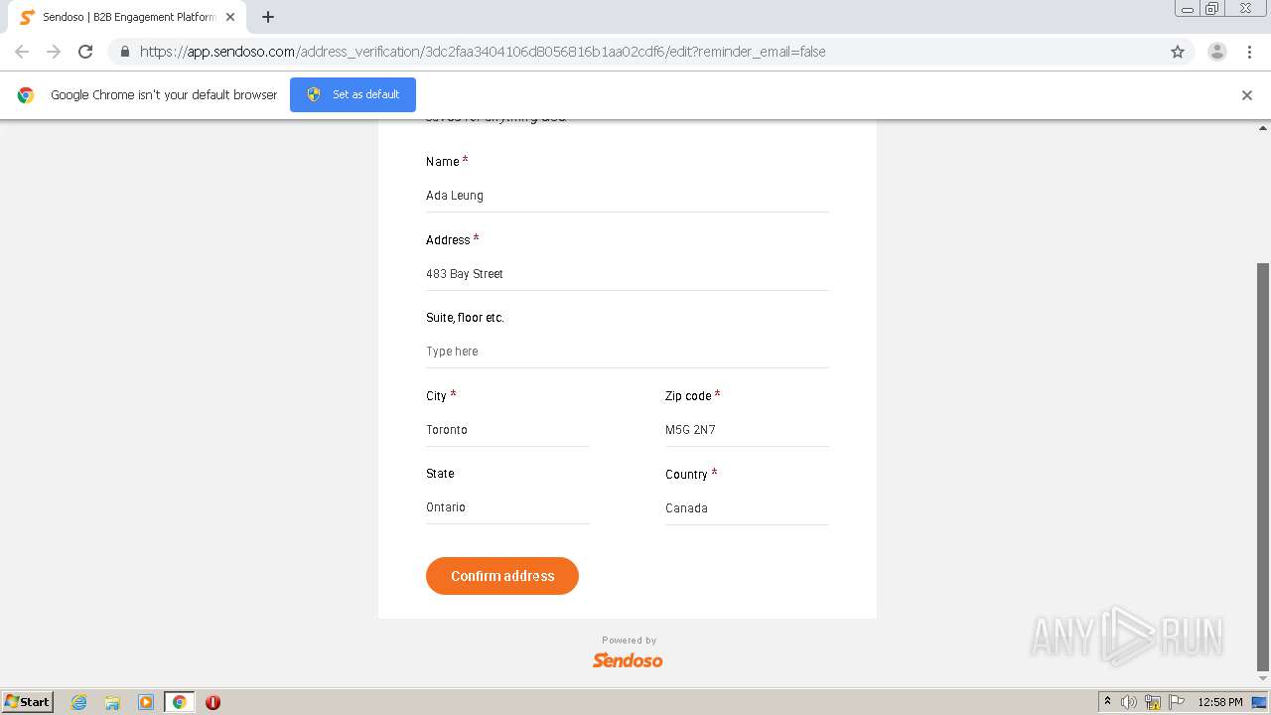Click the Chrome logo in notification bar
Viewport: 1271px width, 715px height.
[26, 95]
